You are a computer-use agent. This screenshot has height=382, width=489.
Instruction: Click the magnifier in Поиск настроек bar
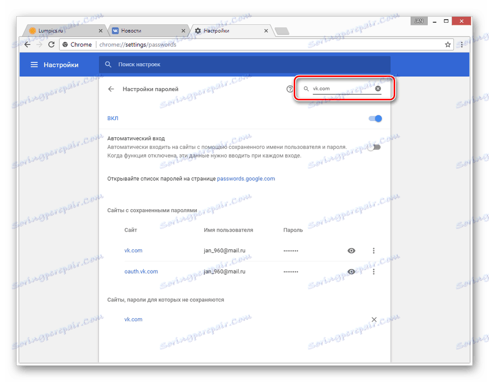(108, 64)
